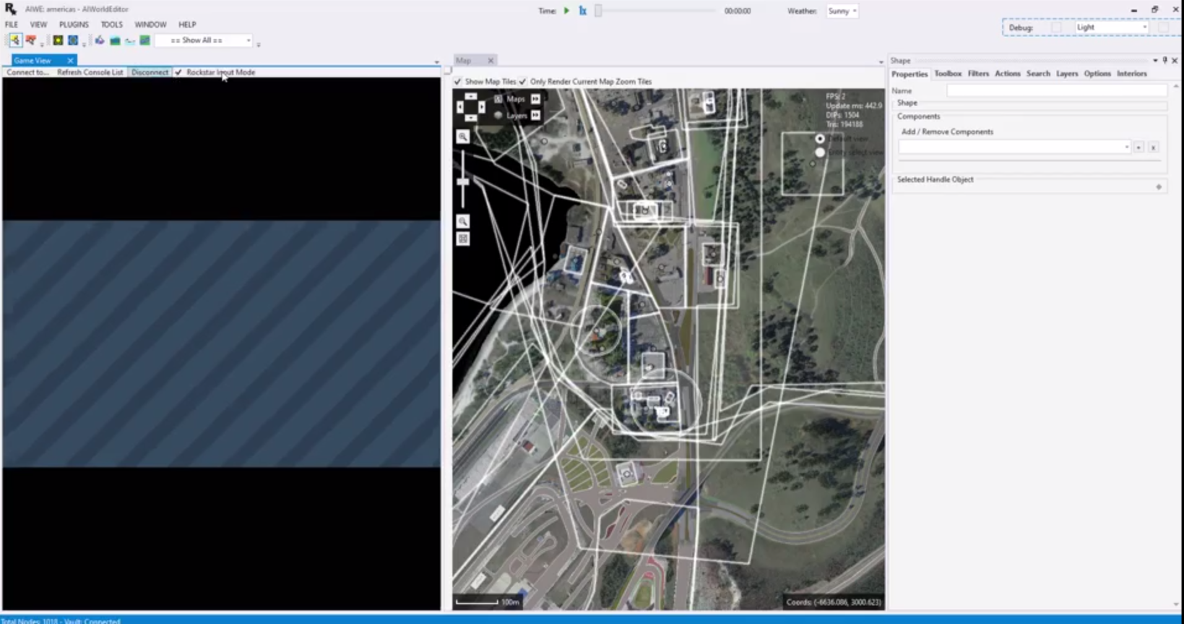Switch to the Toolbox tab

point(948,74)
